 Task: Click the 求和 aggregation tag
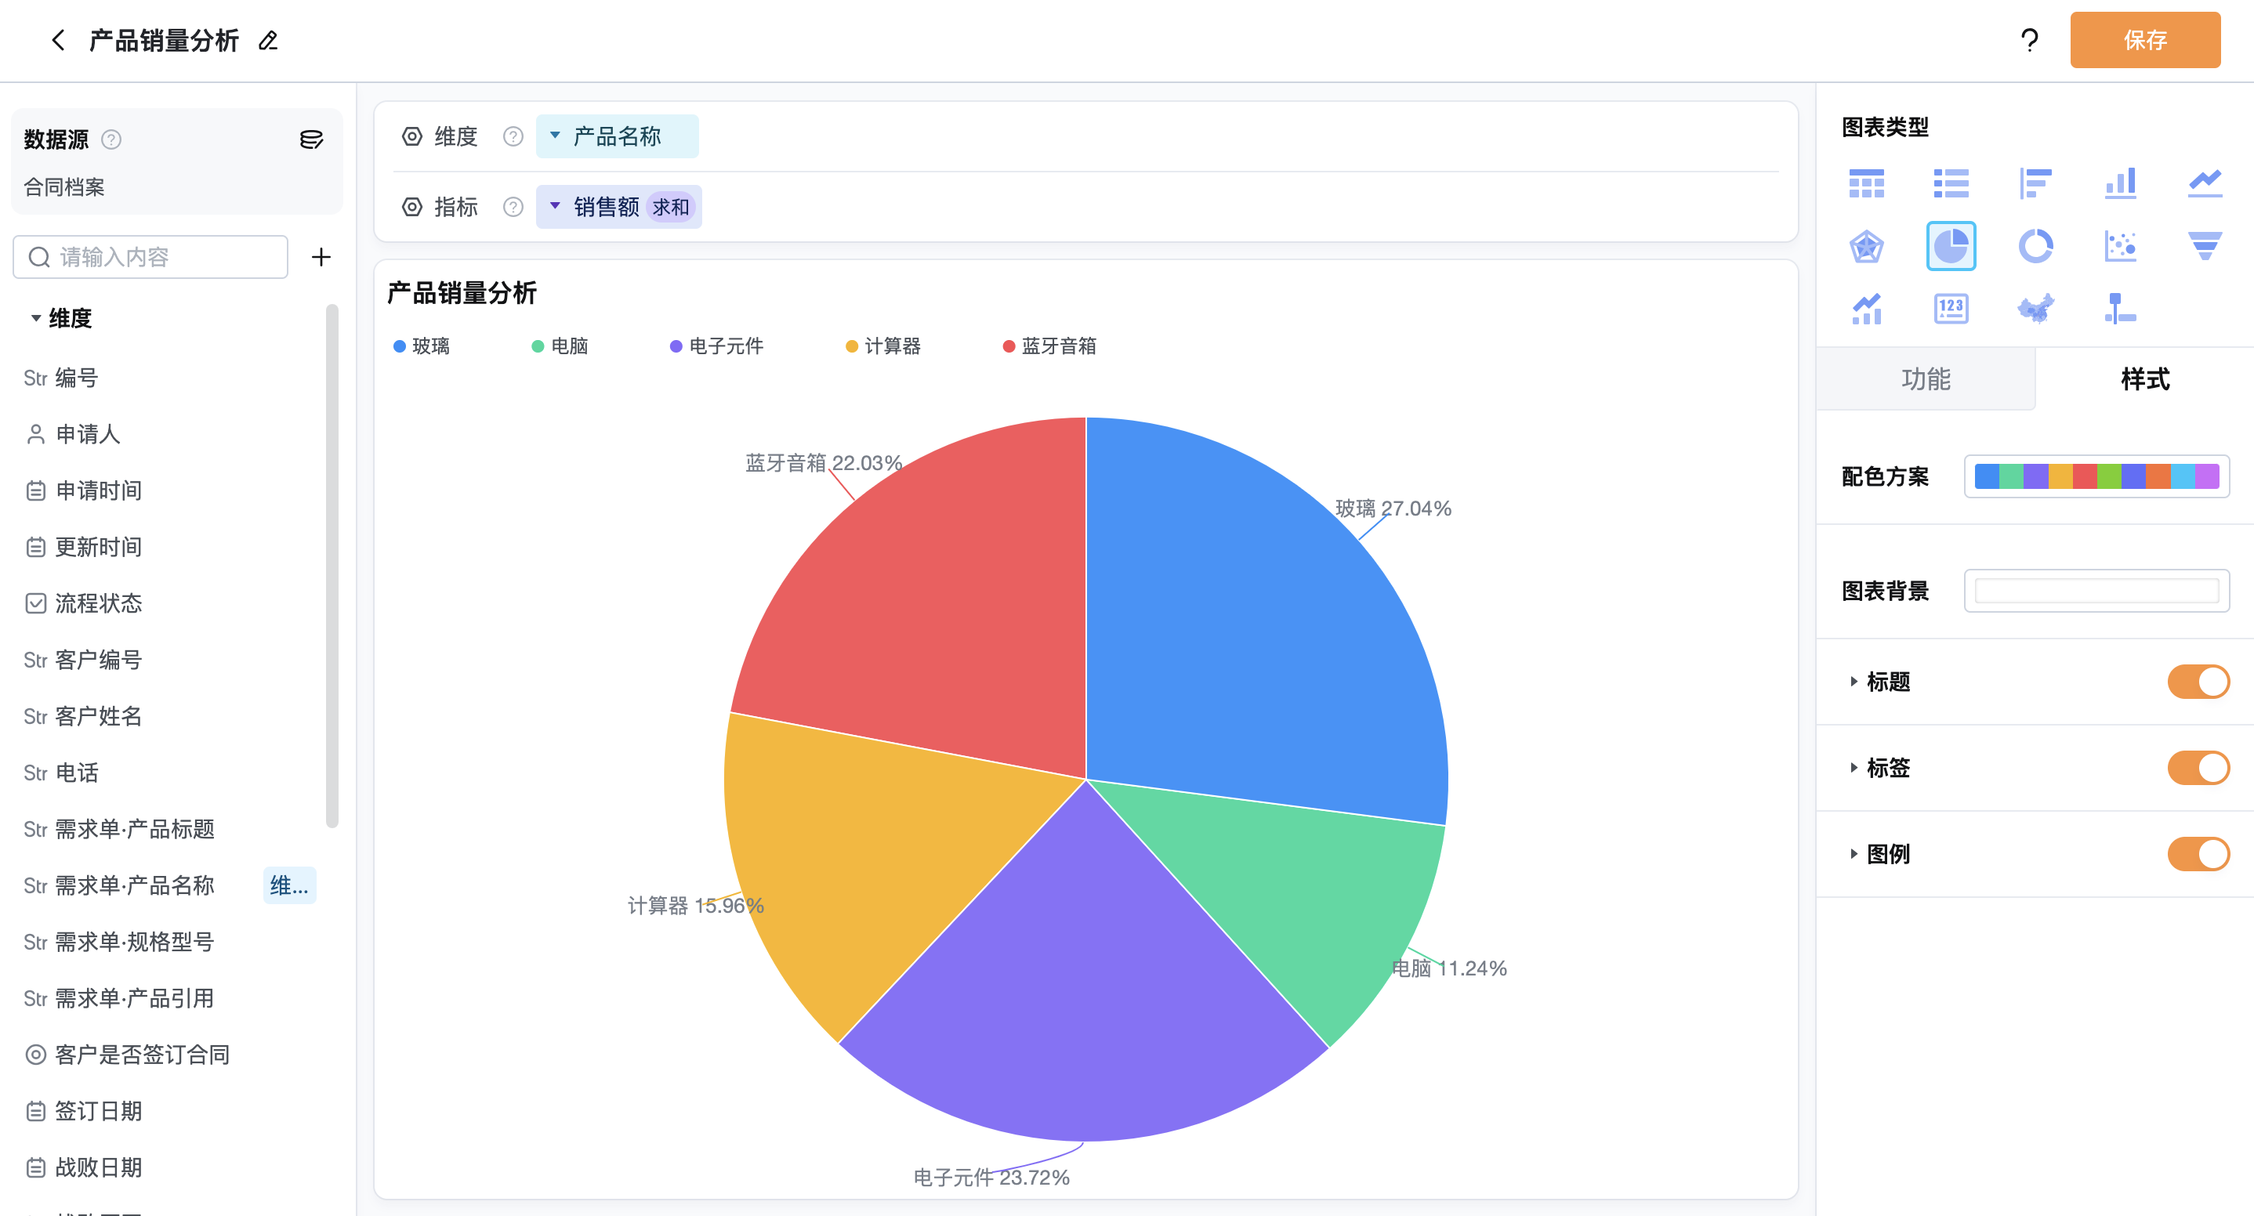tap(670, 208)
